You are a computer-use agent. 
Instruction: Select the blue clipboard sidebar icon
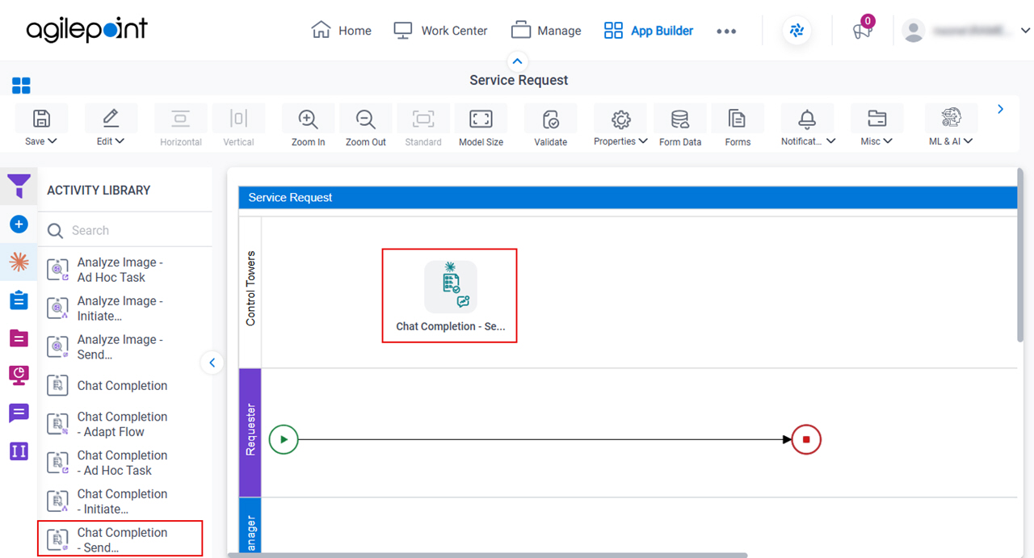click(19, 300)
